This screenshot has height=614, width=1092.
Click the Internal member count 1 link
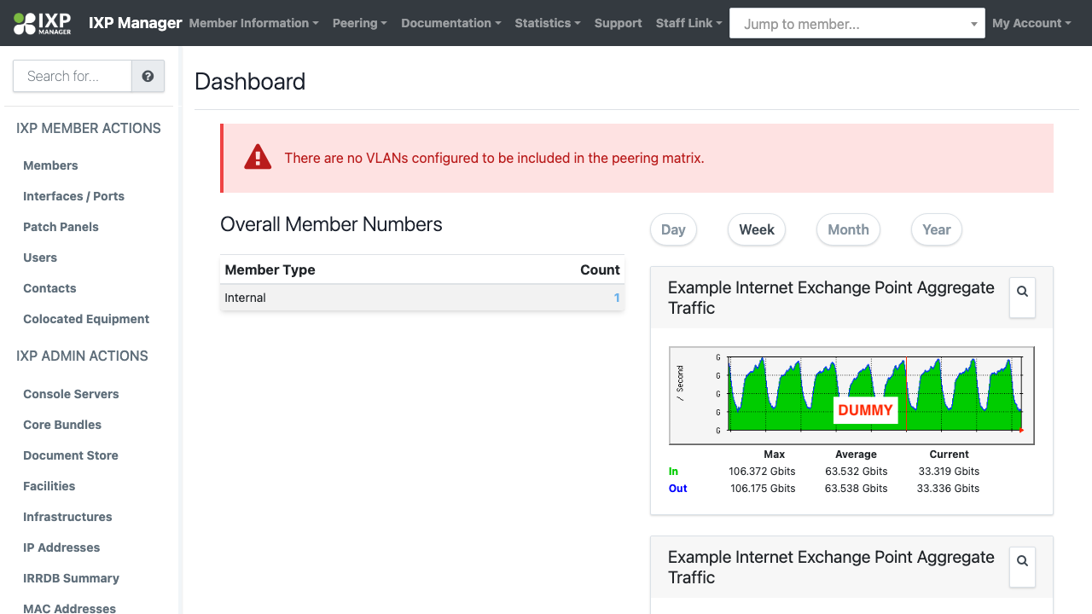tap(617, 298)
